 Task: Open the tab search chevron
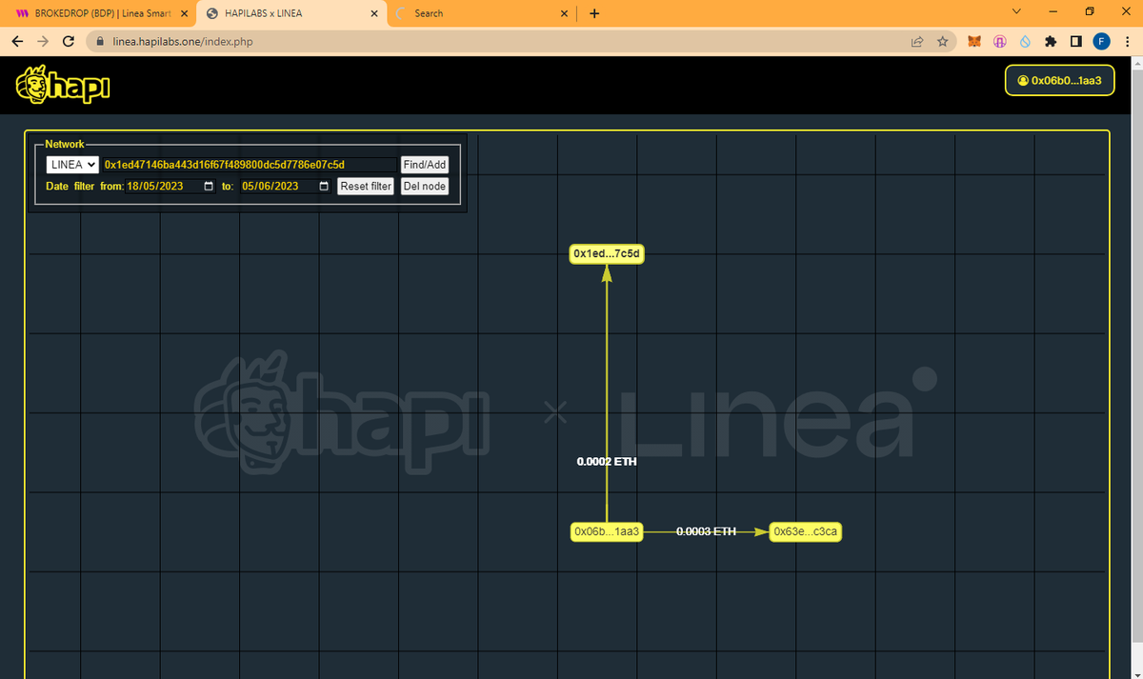(1015, 12)
